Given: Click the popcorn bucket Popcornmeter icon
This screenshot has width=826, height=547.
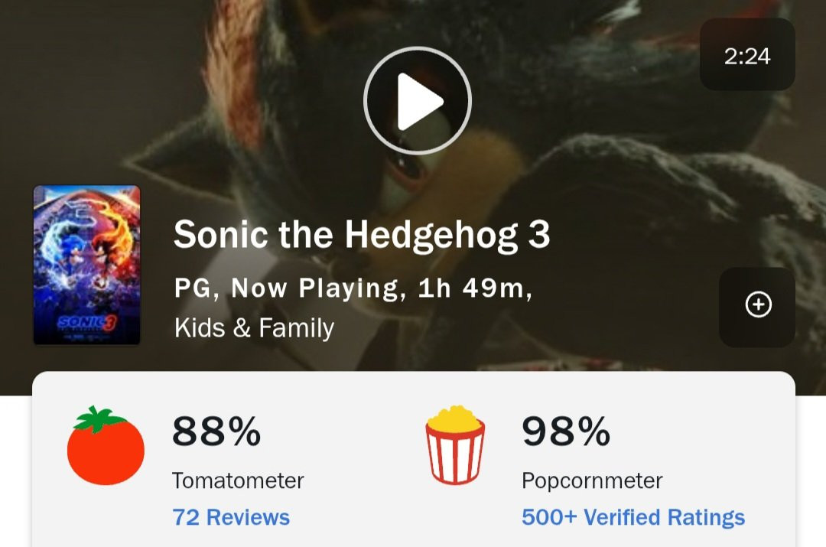Looking at the screenshot, I should (x=455, y=444).
